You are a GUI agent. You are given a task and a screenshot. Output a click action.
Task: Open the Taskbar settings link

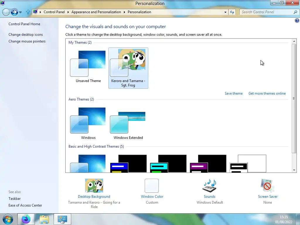[15, 199]
